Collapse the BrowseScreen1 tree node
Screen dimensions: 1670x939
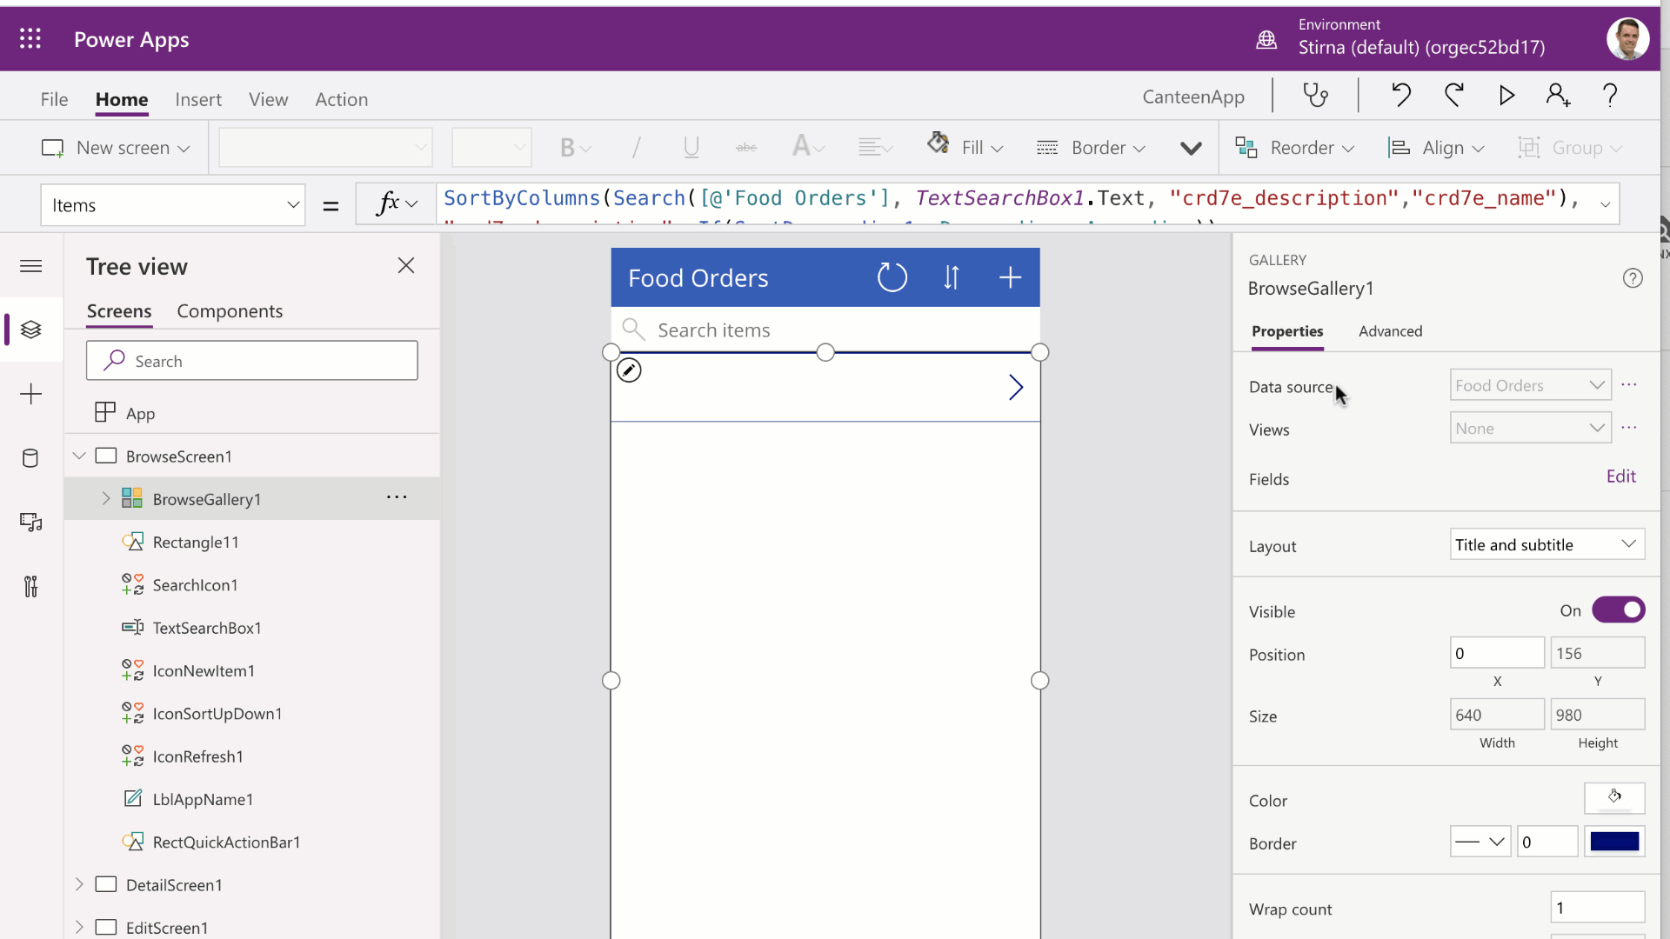(x=79, y=456)
